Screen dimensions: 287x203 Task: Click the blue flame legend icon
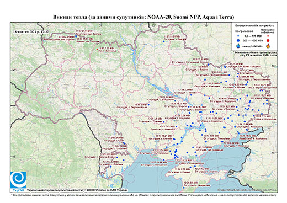(x=238, y=46)
